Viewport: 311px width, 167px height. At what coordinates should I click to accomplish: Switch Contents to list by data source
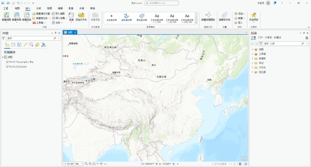coord(13,45)
